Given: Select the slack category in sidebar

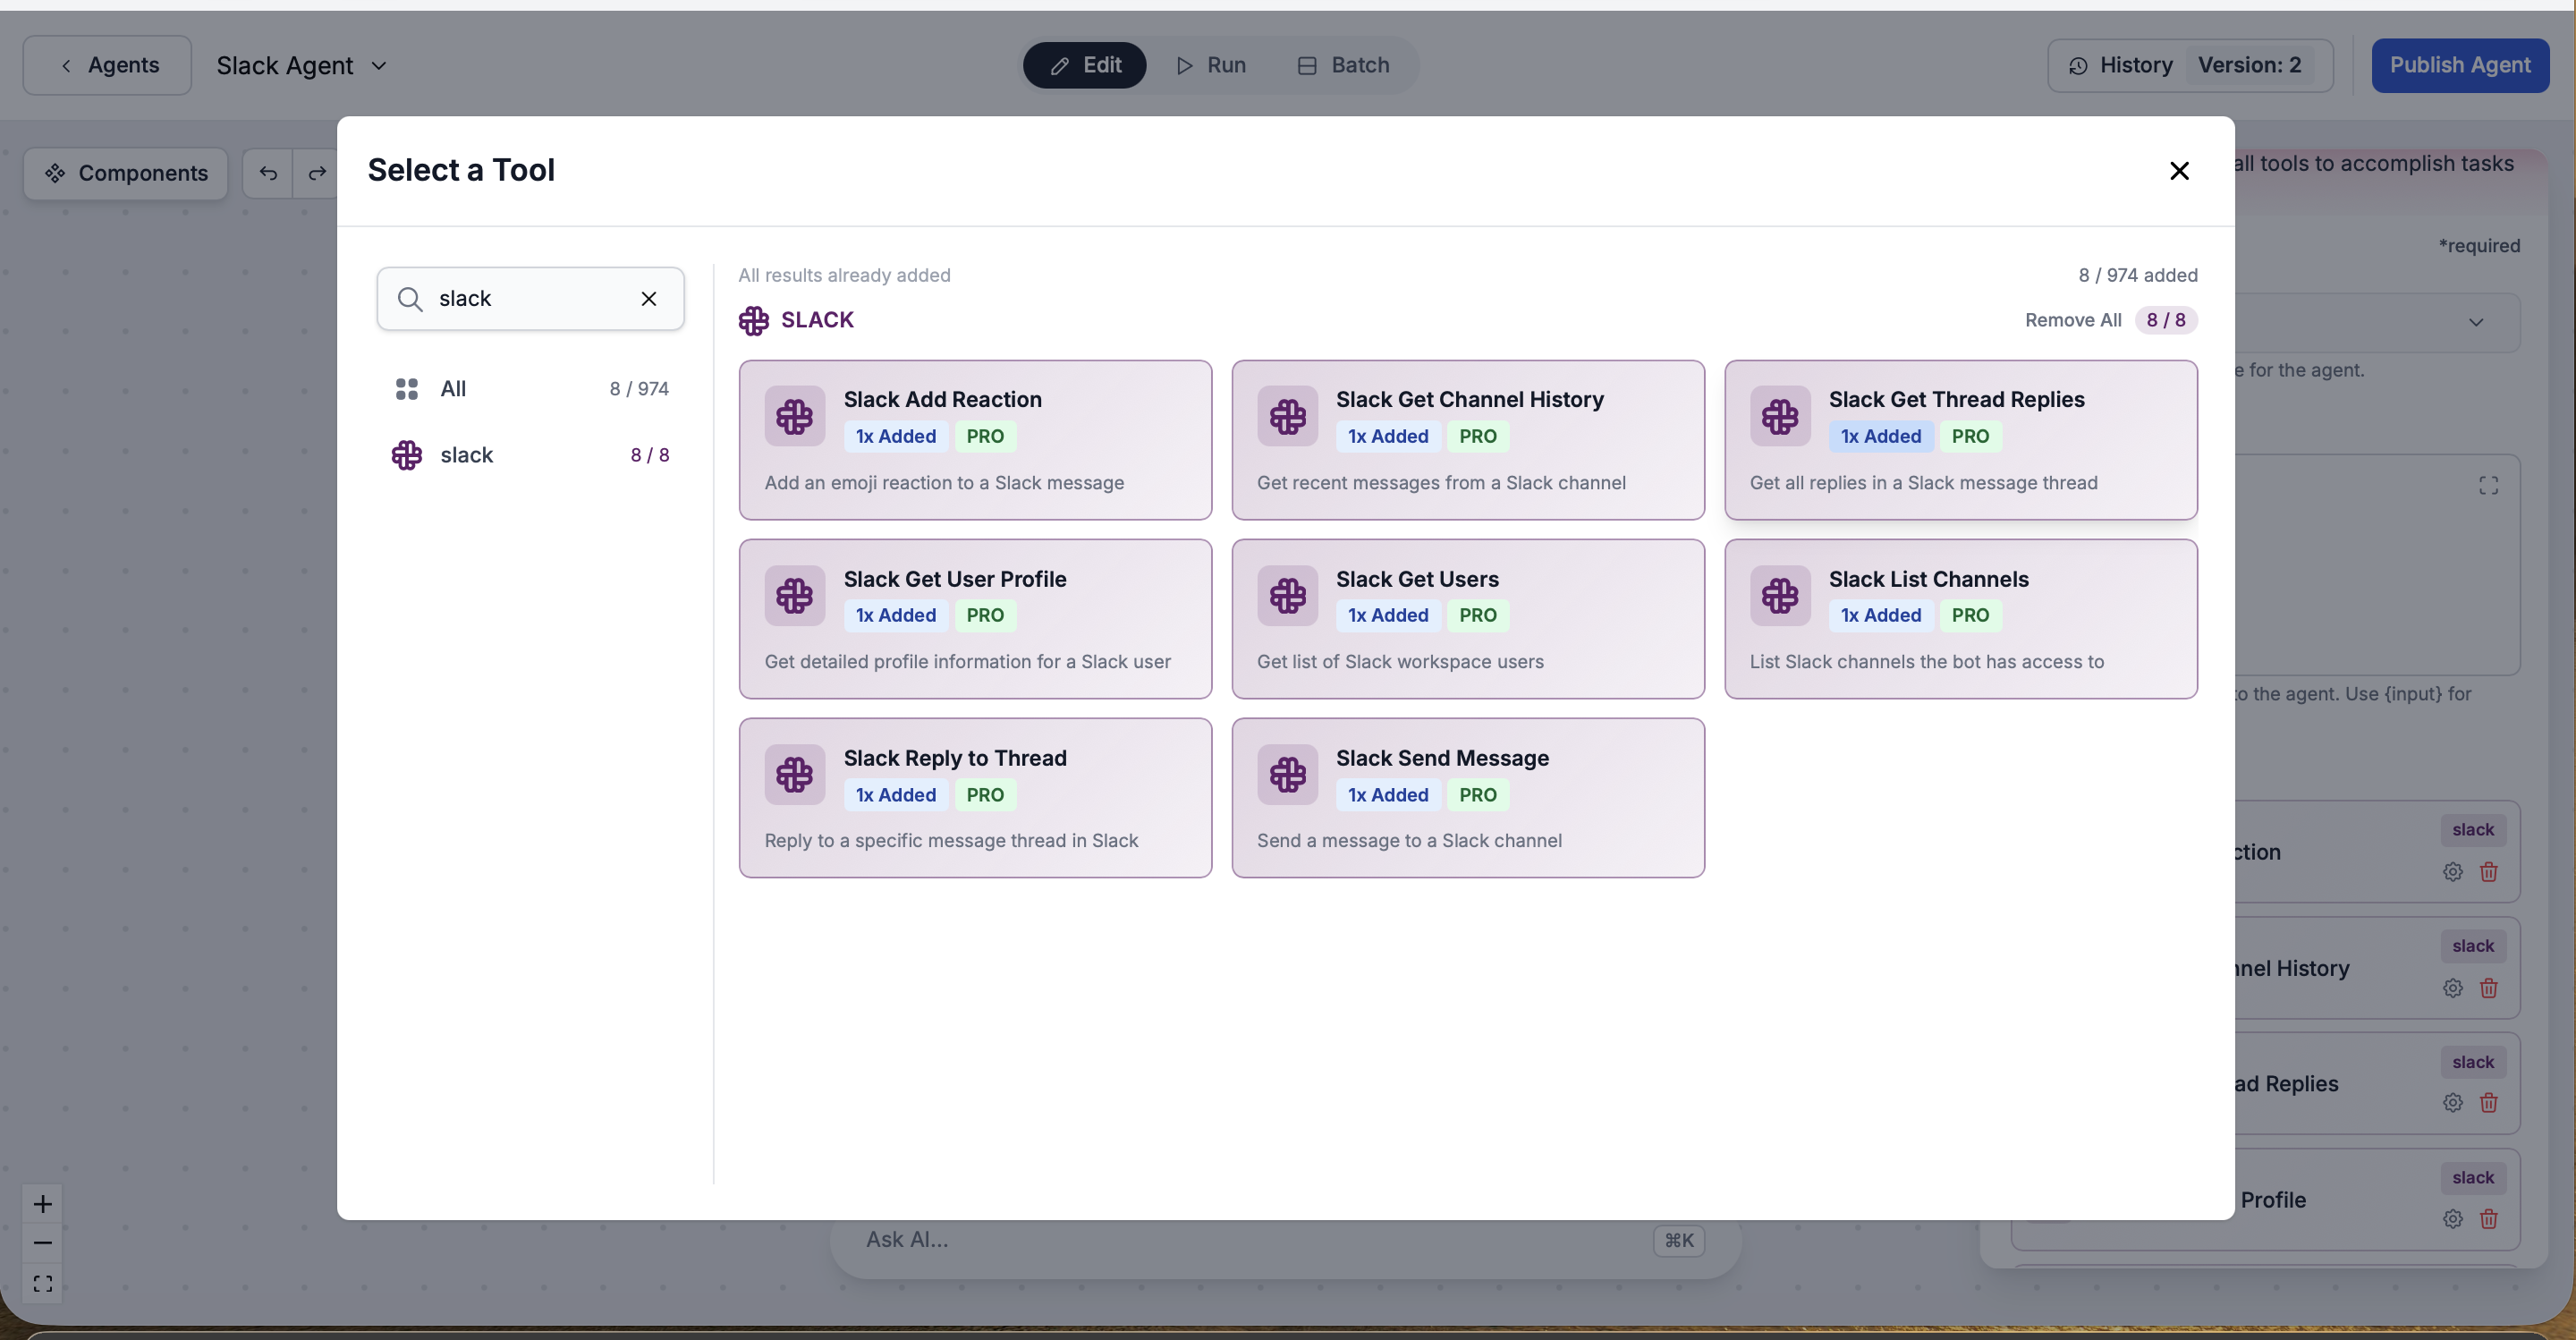Looking at the screenshot, I should (531, 455).
